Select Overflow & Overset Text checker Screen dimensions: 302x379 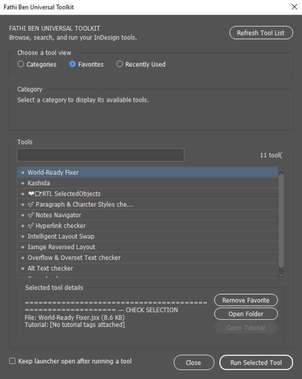pos(148,257)
